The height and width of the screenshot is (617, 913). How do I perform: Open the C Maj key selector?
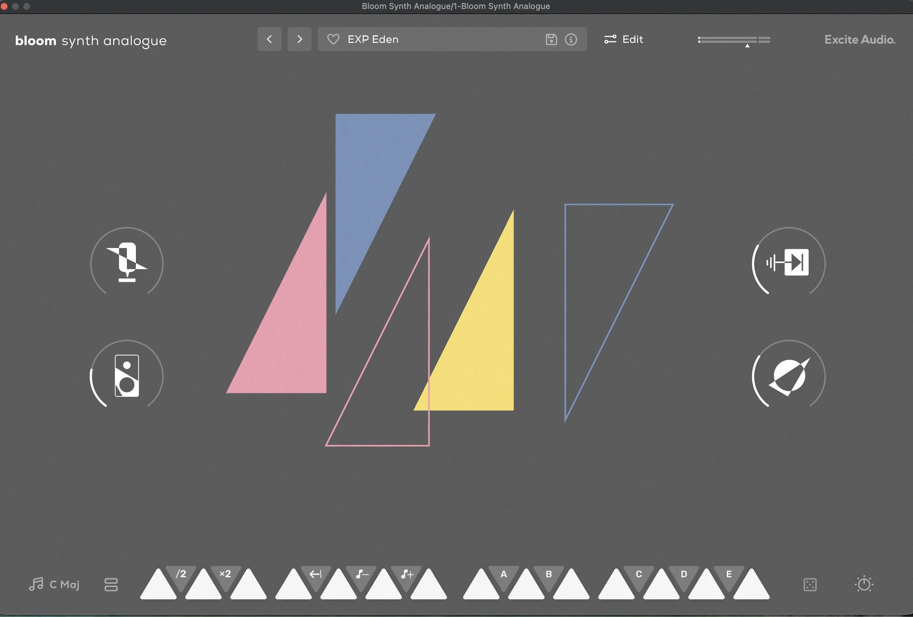[x=54, y=584]
